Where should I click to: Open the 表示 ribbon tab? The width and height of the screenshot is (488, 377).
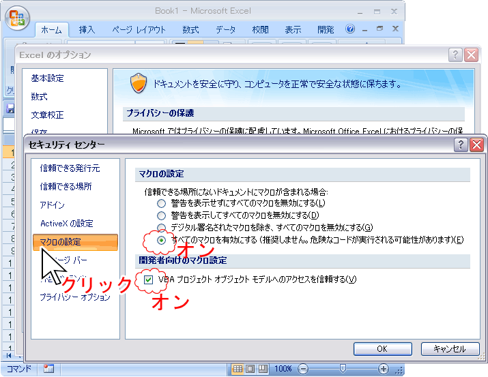[293, 30]
